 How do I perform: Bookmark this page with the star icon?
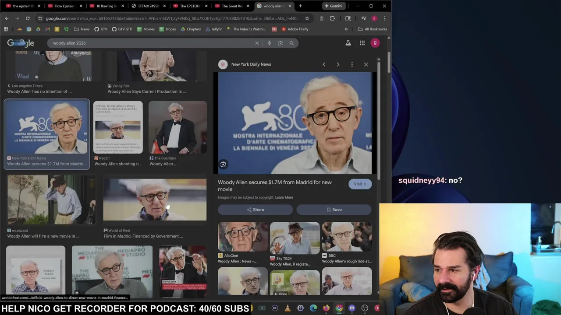pyautogui.click(x=307, y=18)
